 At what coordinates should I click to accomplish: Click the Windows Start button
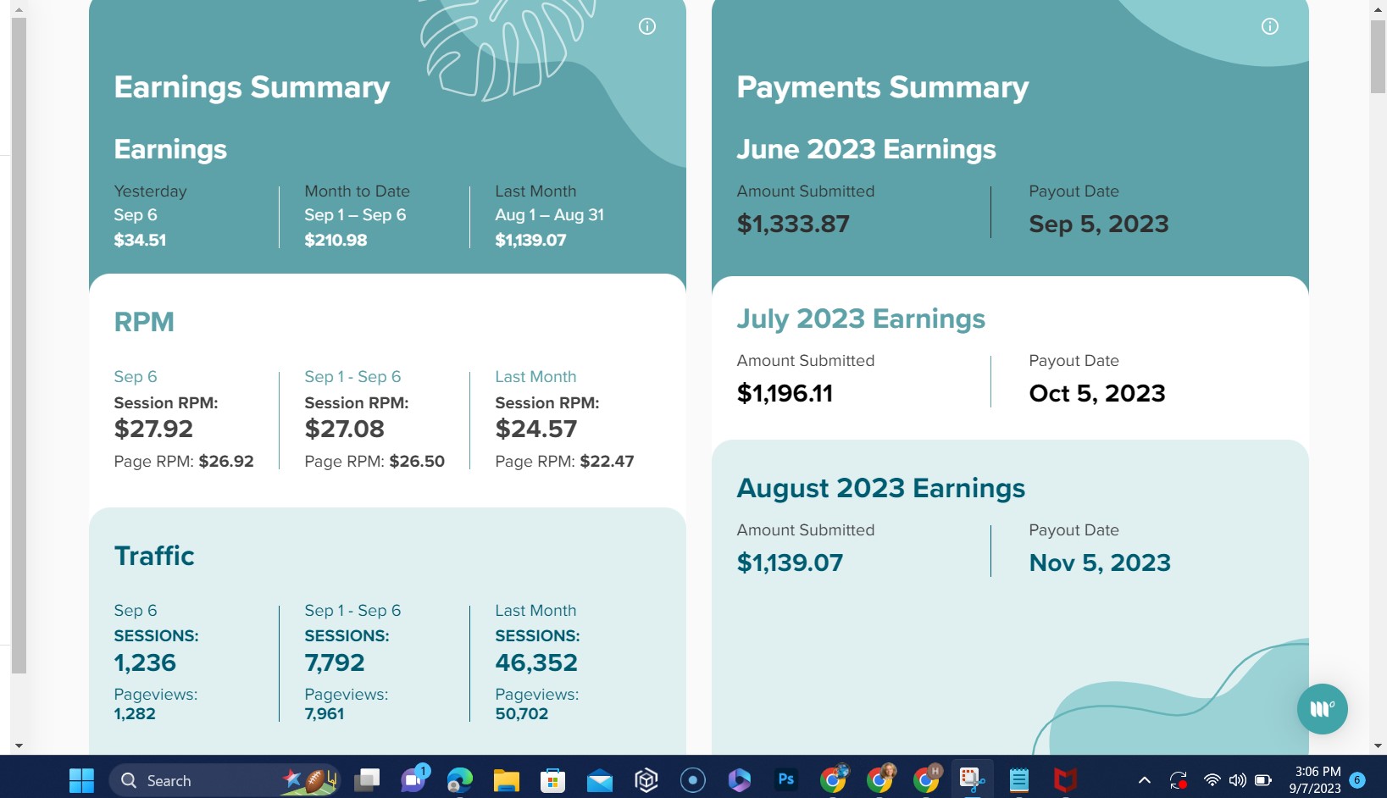point(81,780)
